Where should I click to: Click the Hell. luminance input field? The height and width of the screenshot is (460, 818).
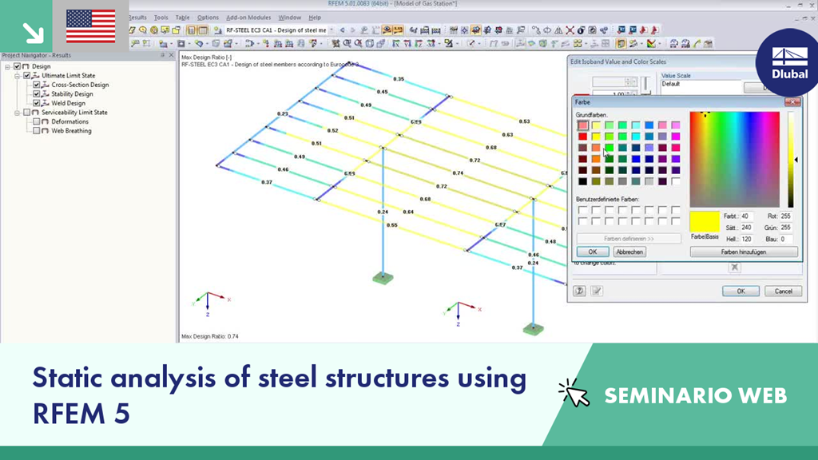747,239
